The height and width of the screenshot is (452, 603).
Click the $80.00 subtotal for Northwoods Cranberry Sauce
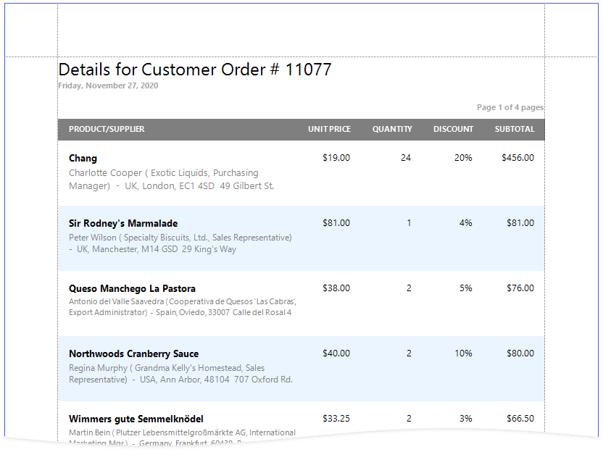click(520, 353)
